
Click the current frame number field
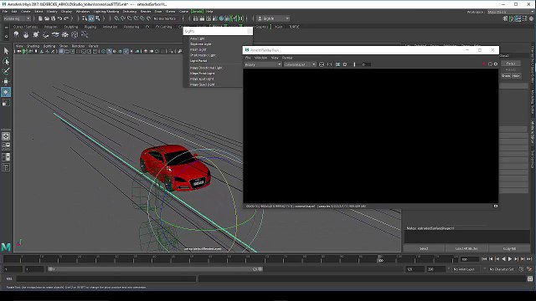point(469,259)
